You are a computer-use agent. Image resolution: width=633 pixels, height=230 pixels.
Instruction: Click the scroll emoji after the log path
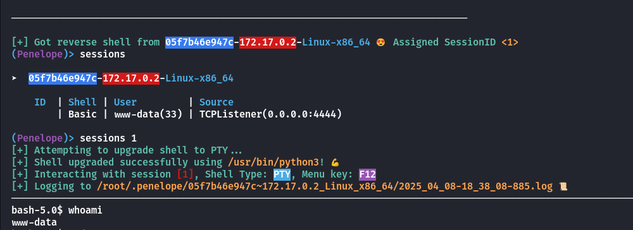pos(563,186)
